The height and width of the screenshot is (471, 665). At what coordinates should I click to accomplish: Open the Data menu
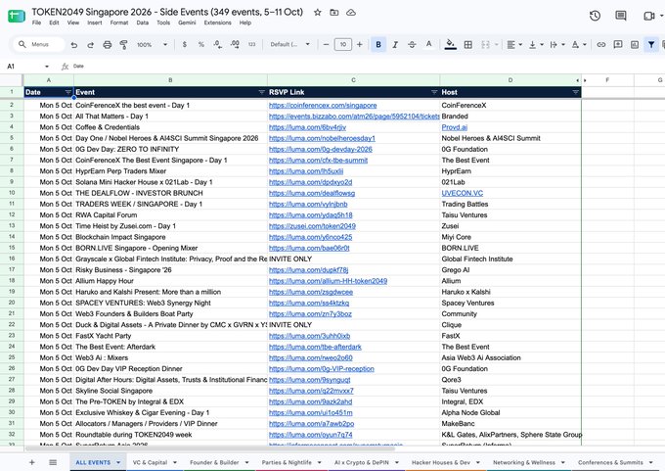point(143,23)
